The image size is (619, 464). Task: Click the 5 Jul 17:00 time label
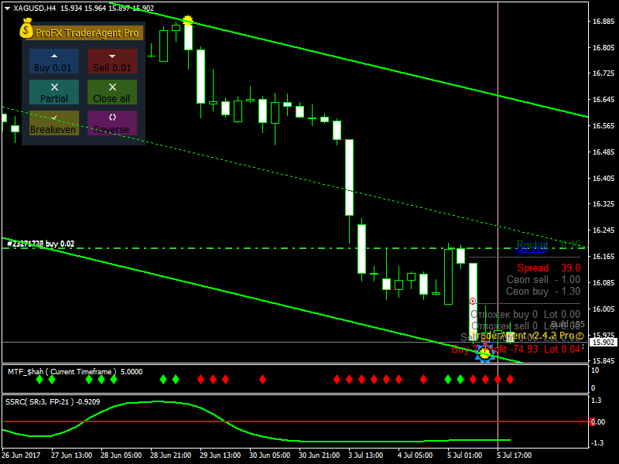(514, 455)
